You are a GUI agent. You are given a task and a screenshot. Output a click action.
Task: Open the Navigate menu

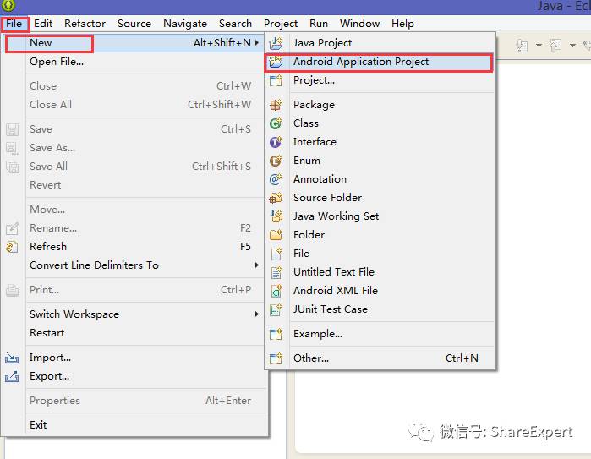(185, 24)
